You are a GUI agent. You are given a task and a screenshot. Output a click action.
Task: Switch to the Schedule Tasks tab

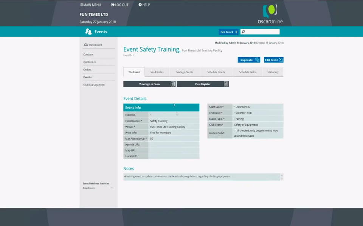pos(247,72)
